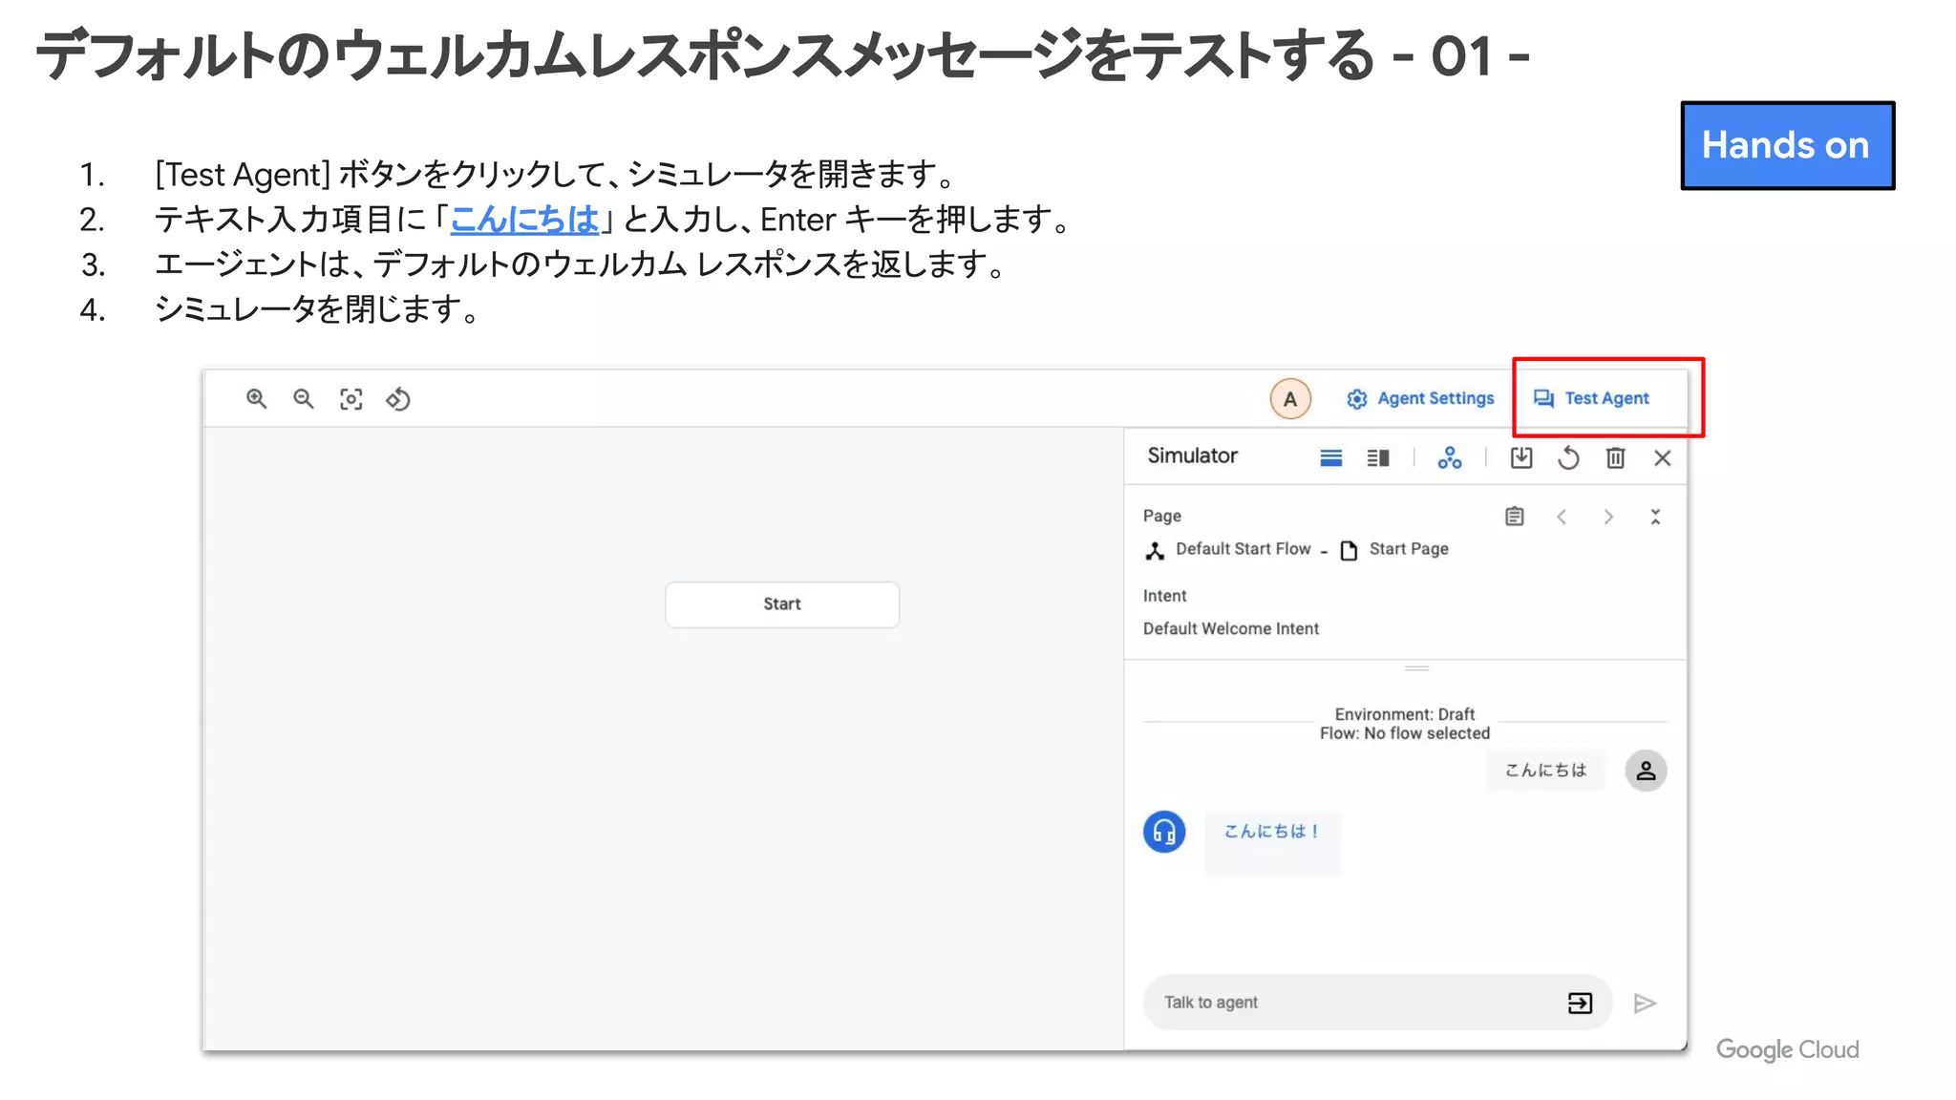This screenshot has width=1956, height=1100.
Task: Click the Default Start Flow label
Action: [1243, 549]
